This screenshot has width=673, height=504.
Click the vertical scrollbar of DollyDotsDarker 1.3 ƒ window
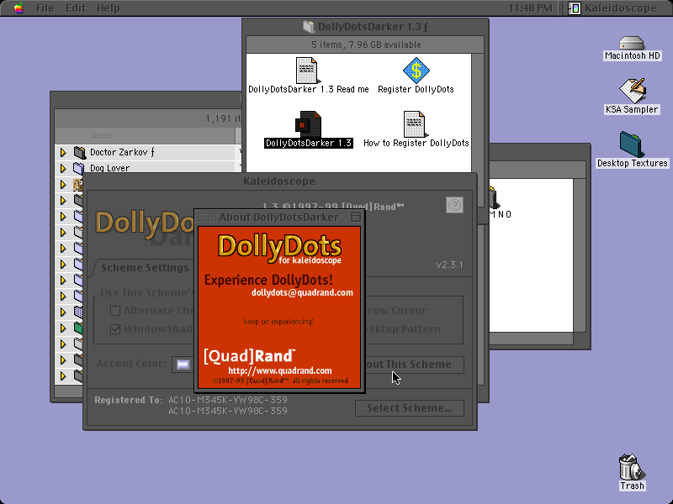pyautogui.click(x=478, y=113)
